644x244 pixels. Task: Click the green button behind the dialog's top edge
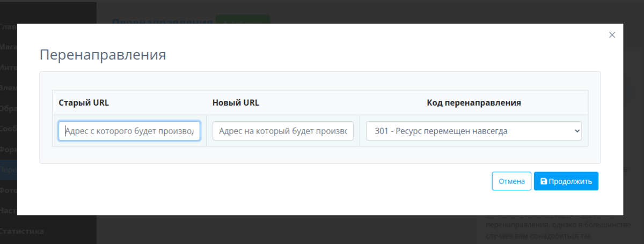pyautogui.click(x=243, y=20)
